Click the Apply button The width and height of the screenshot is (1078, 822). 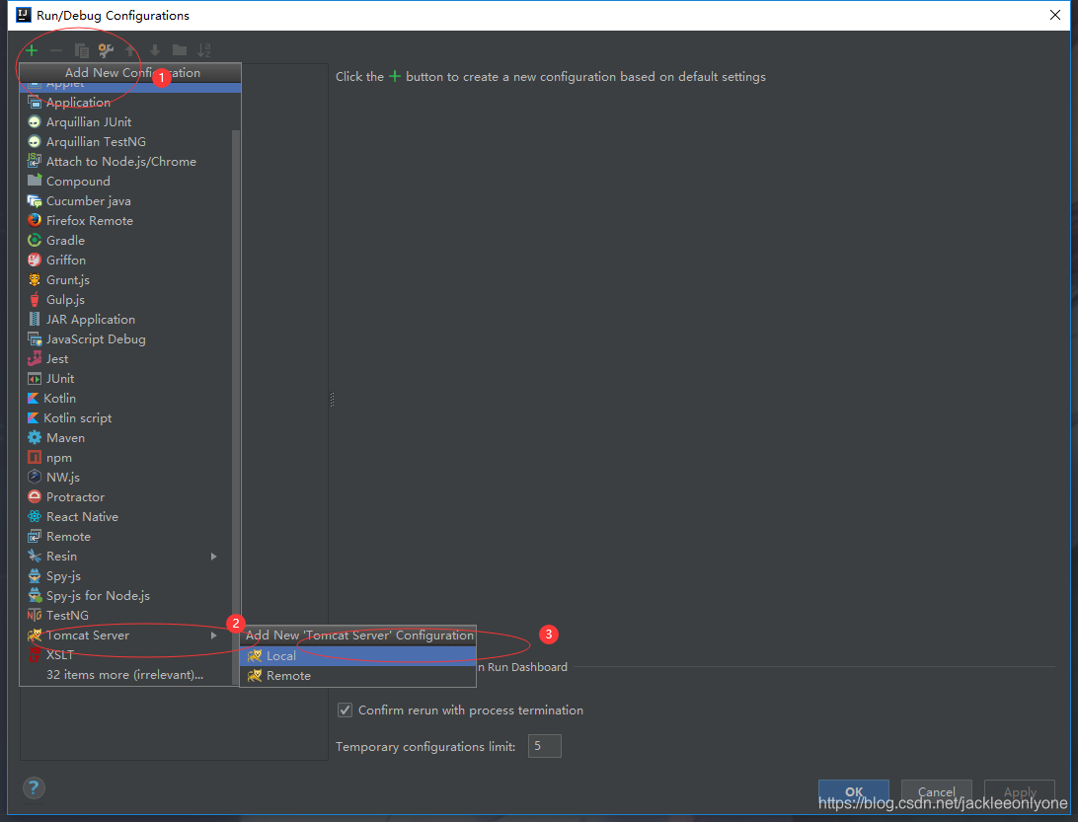(1020, 792)
